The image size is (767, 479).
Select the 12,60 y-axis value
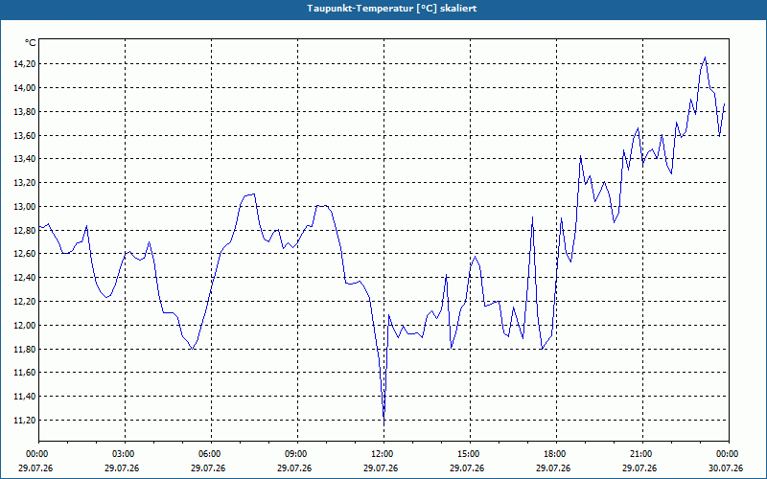pyautogui.click(x=25, y=254)
